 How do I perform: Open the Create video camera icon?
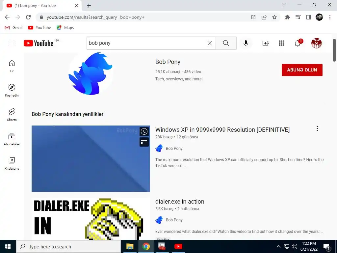click(266, 43)
